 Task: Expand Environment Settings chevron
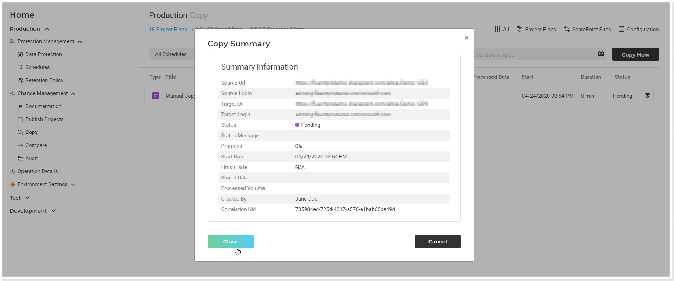pos(73,185)
